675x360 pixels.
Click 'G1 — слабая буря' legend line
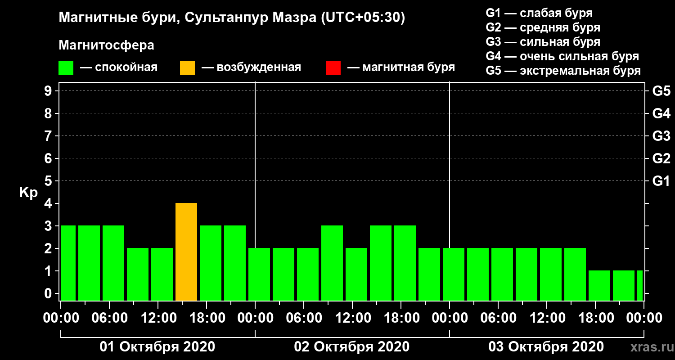539,13
